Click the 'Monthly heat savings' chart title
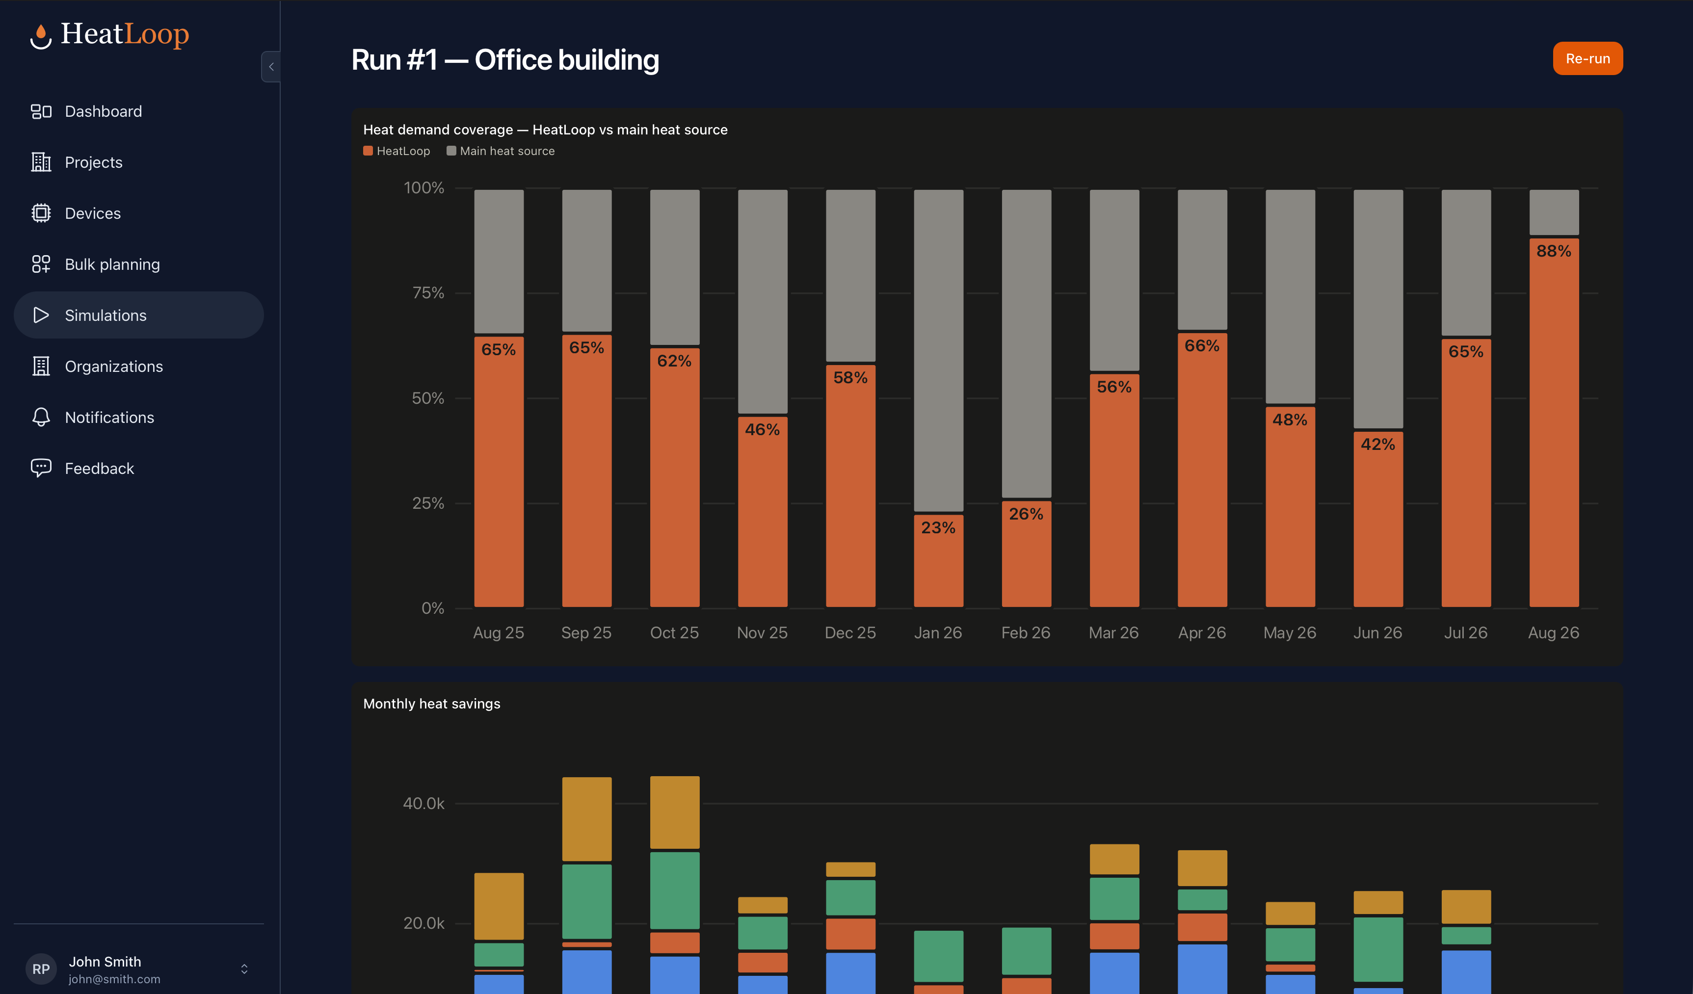 click(x=431, y=704)
